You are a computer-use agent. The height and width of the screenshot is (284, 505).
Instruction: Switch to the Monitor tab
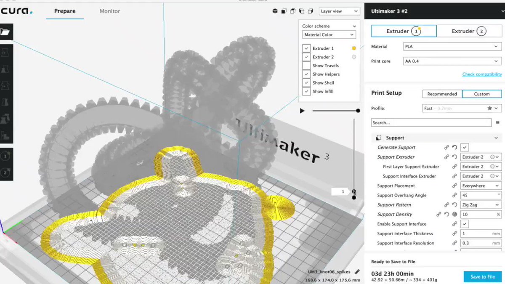109,11
